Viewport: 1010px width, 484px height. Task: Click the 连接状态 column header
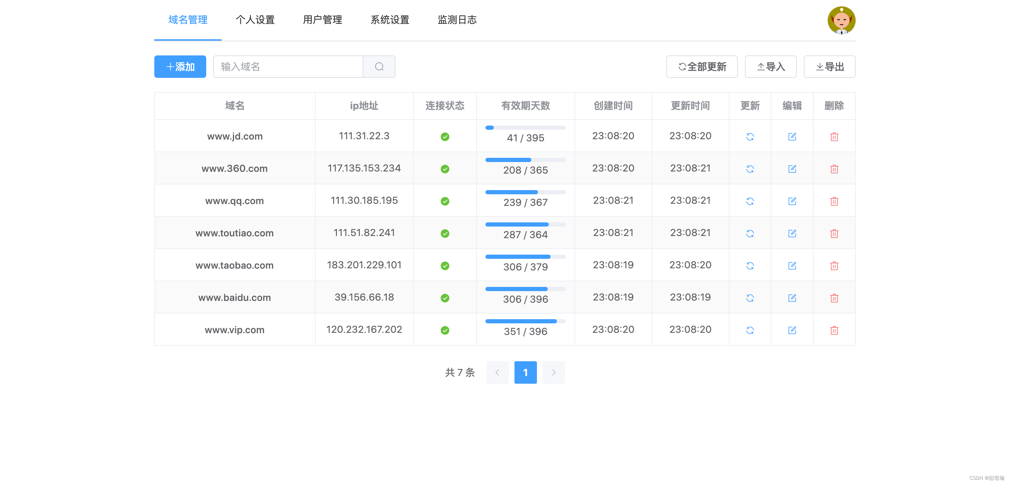coord(445,106)
